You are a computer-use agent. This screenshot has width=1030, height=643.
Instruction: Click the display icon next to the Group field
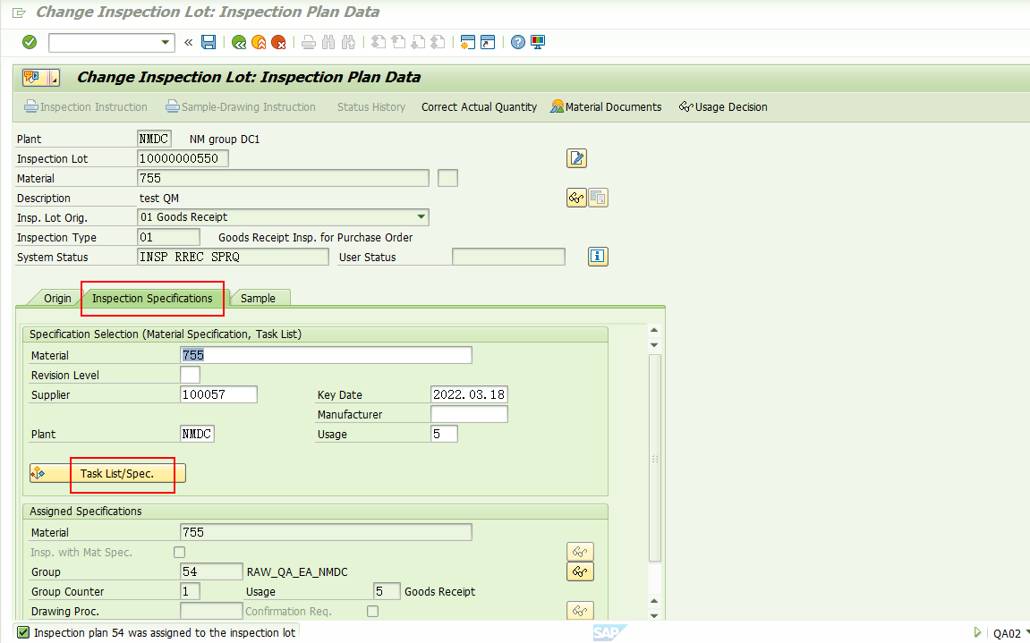point(579,572)
